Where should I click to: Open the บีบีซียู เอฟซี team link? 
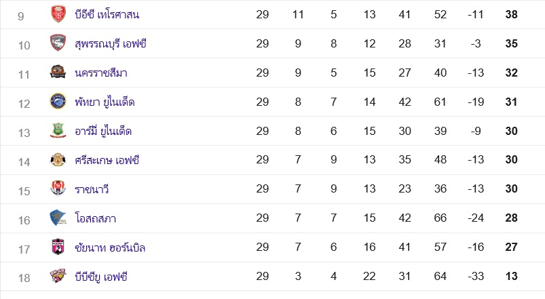101,277
